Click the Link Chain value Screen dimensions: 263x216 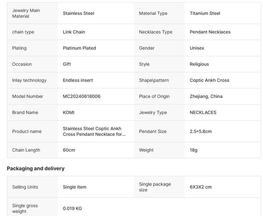click(74, 32)
